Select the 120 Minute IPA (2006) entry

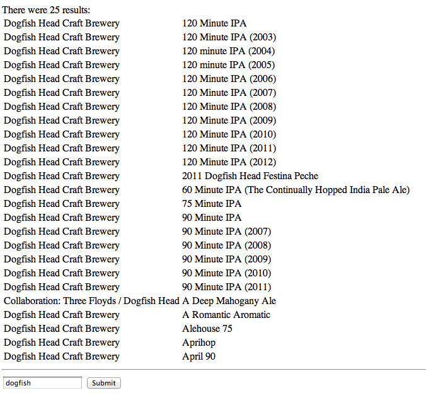pyautogui.click(x=229, y=79)
